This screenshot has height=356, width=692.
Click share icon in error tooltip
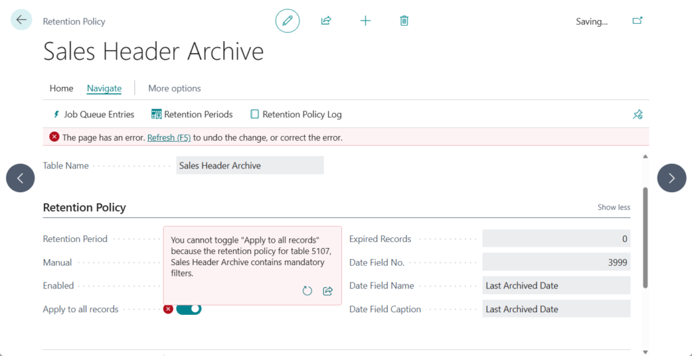(x=328, y=291)
